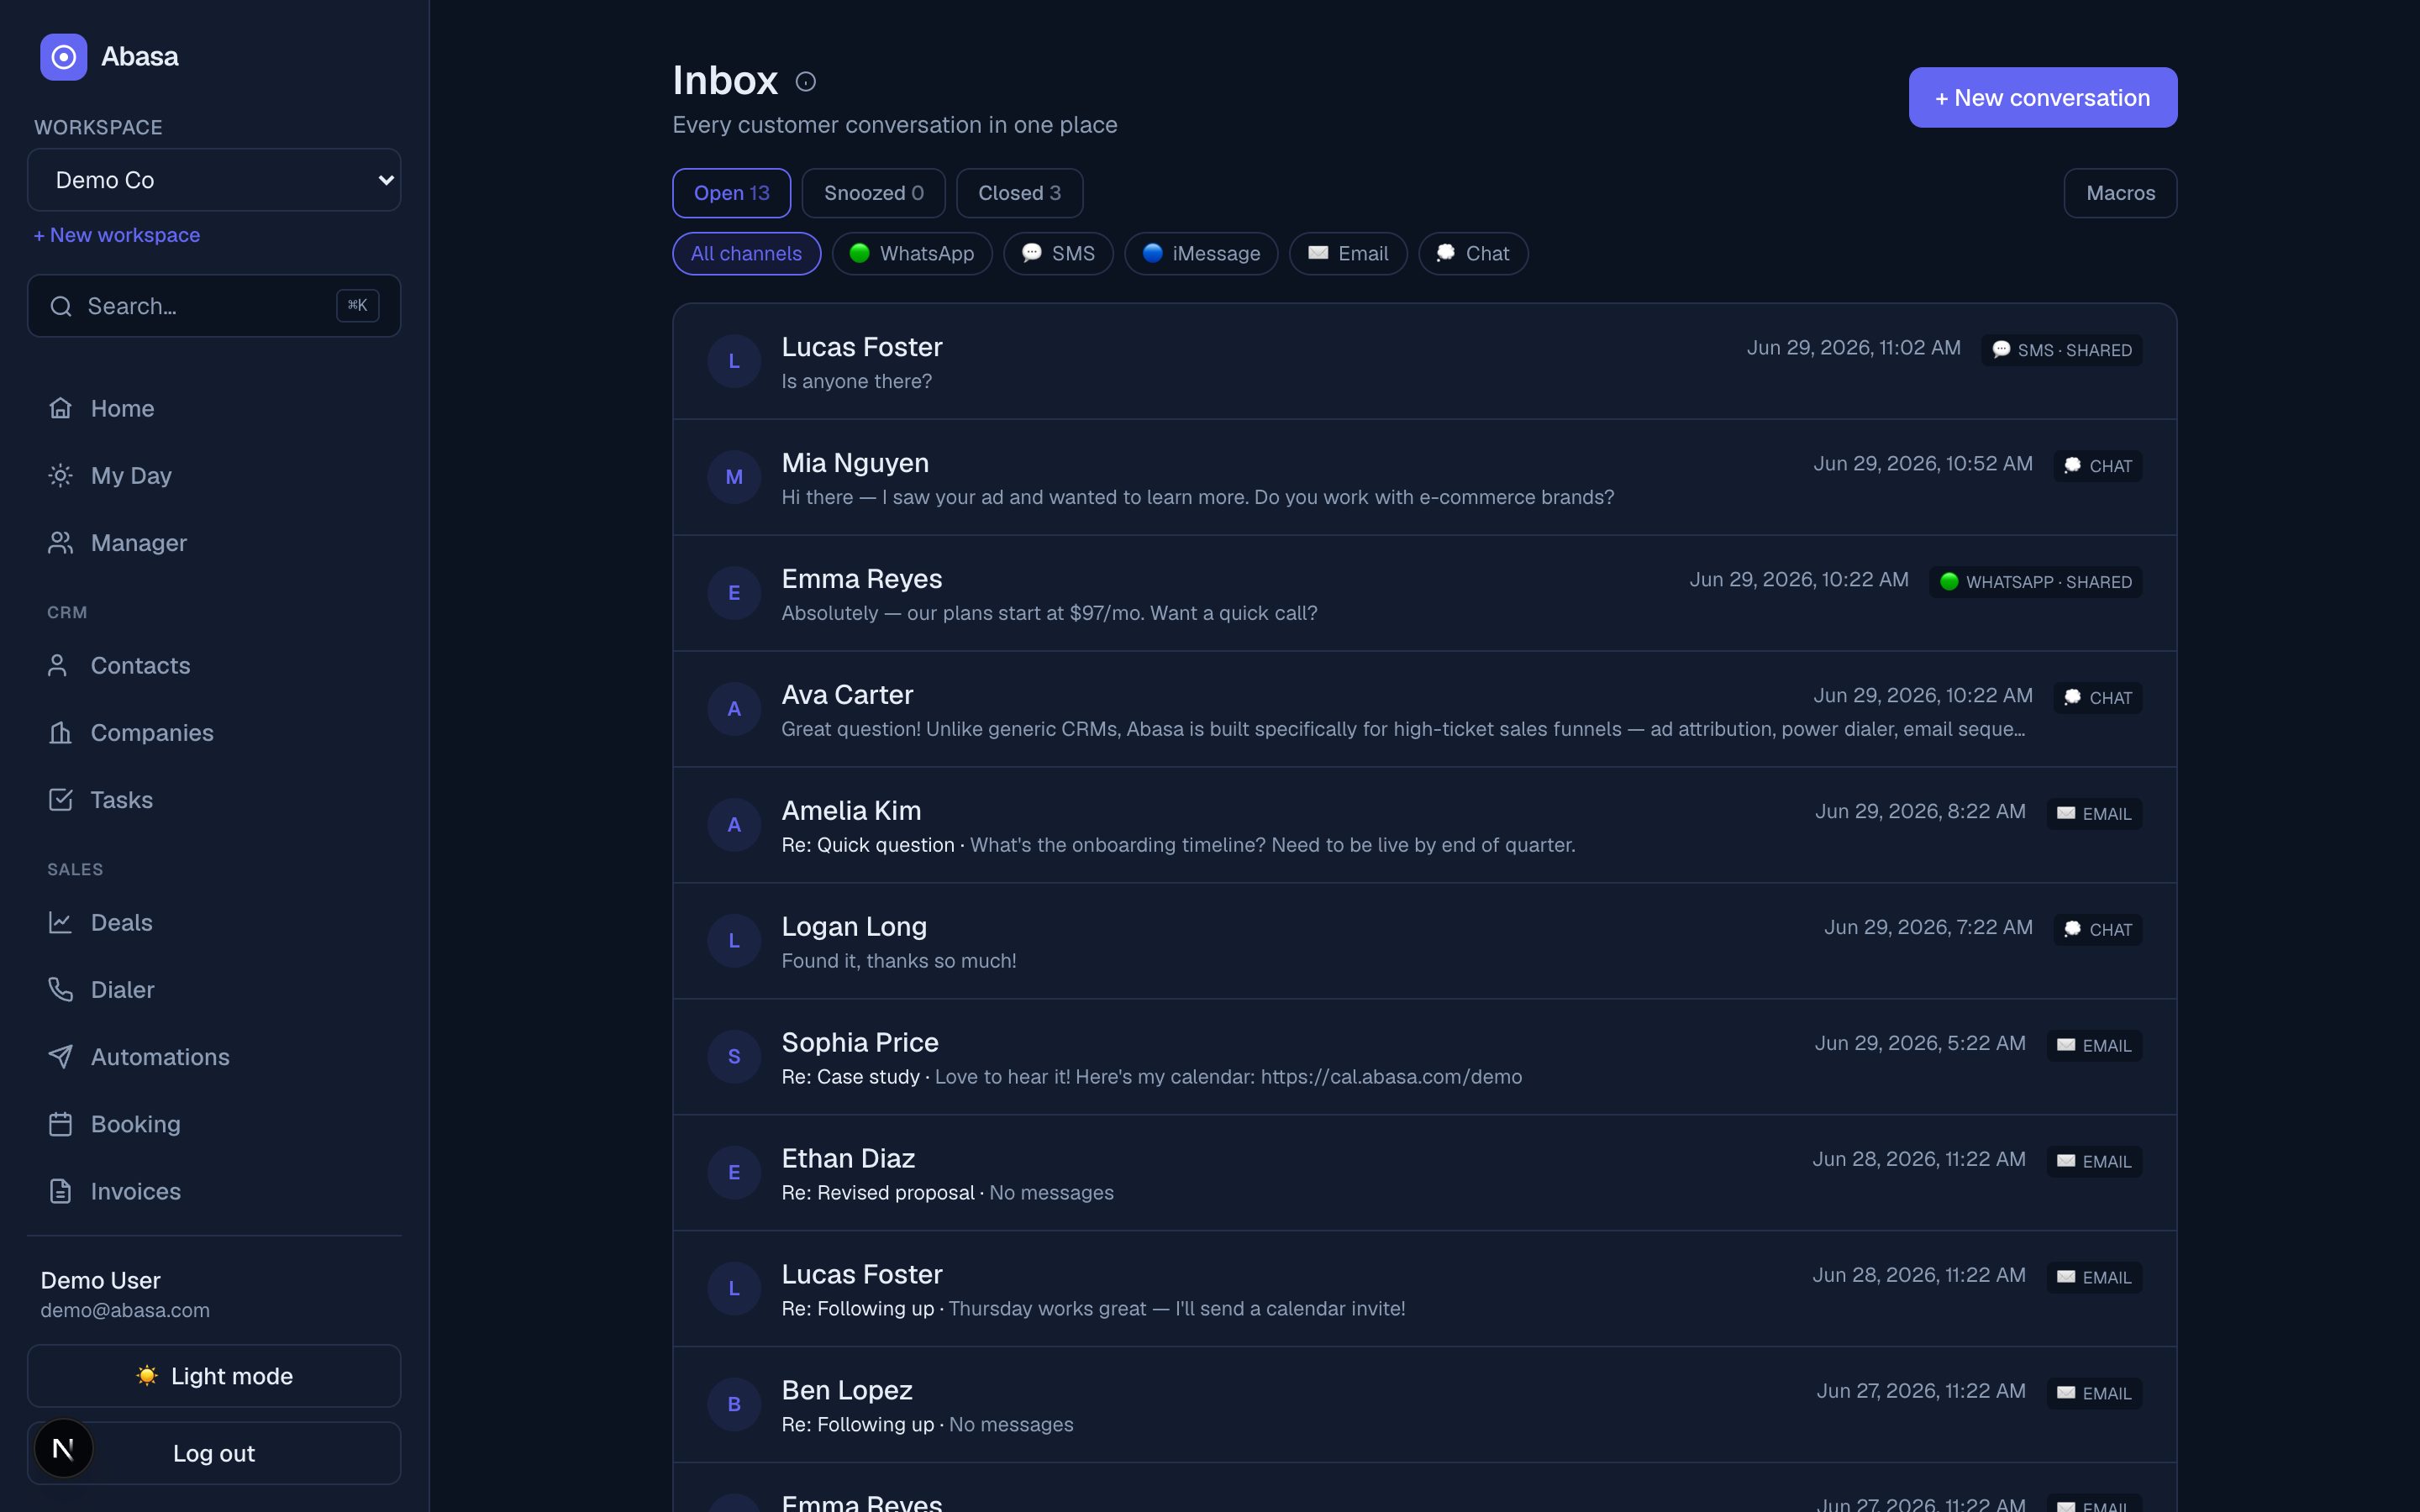Click the Inbox info icon

click(x=805, y=82)
